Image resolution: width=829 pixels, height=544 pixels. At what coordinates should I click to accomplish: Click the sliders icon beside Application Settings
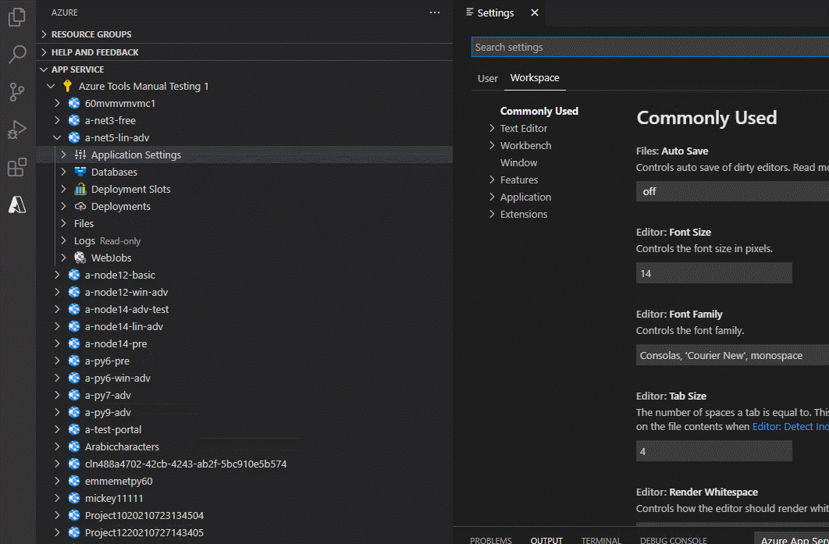tap(80, 155)
